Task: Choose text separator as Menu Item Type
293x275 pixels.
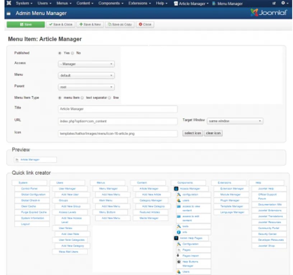Action: [x=82, y=98]
